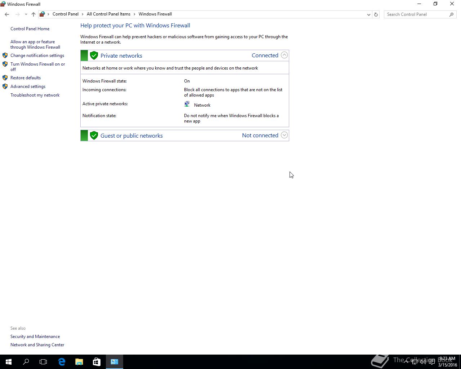Screen dimensions: 461x369
Task: Click green shield icon for Guest networks
Action: pyautogui.click(x=94, y=135)
